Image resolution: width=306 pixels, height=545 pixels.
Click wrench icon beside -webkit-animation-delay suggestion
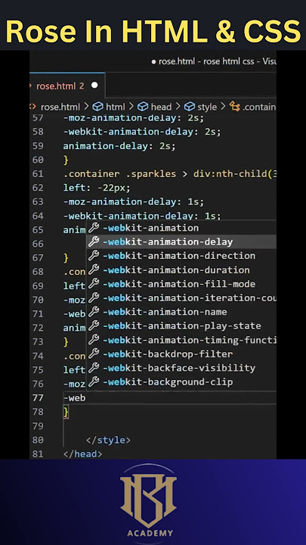coord(94,241)
